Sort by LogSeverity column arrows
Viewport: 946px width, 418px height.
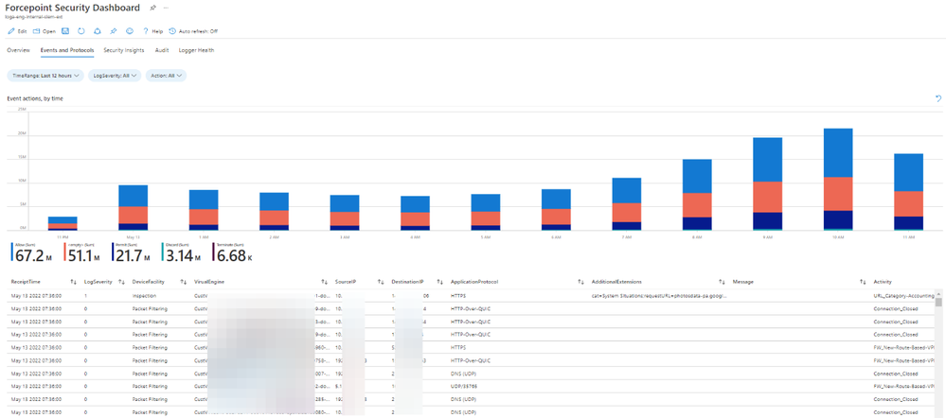pos(121,281)
